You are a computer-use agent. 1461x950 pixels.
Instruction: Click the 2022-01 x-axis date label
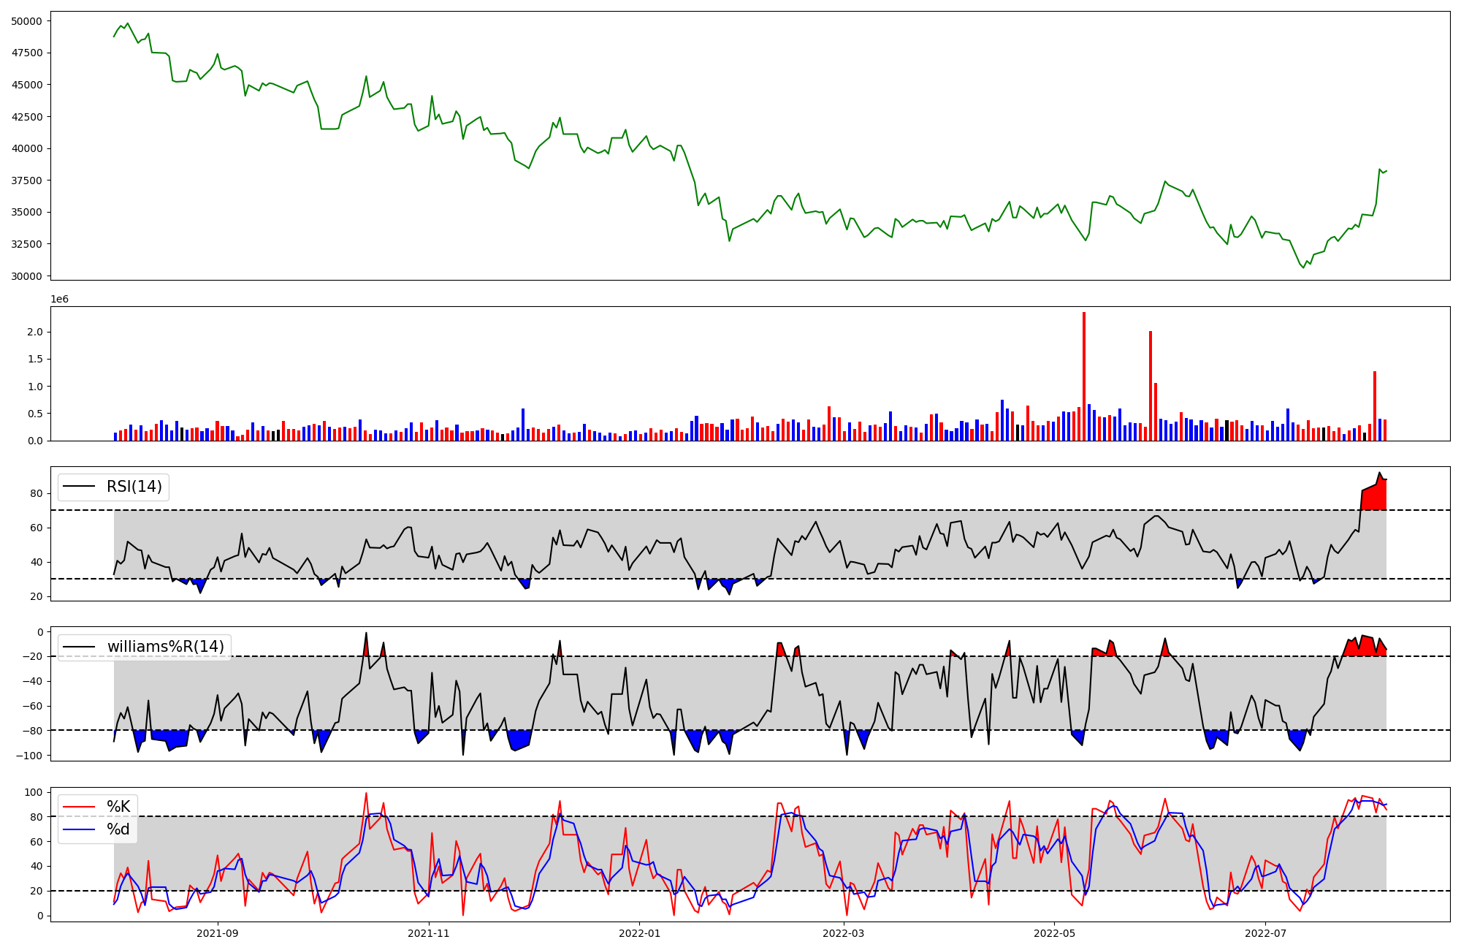point(640,933)
